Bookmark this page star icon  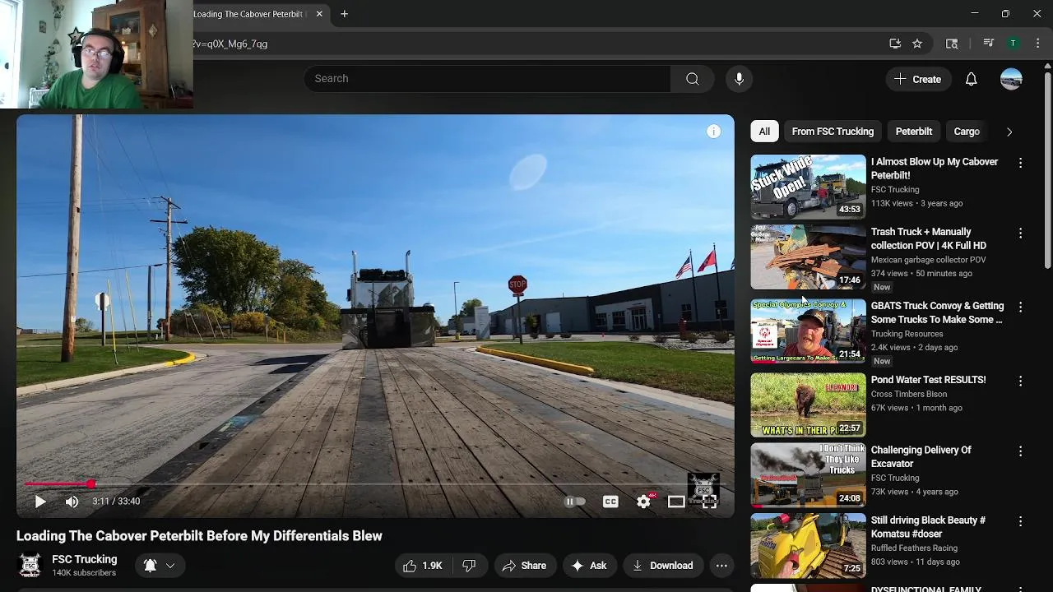click(917, 44)
